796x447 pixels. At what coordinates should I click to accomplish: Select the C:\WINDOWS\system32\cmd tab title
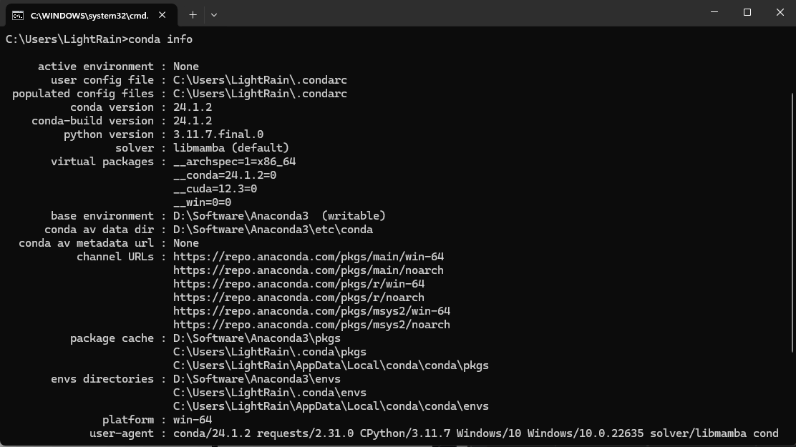tap(89, 15)
